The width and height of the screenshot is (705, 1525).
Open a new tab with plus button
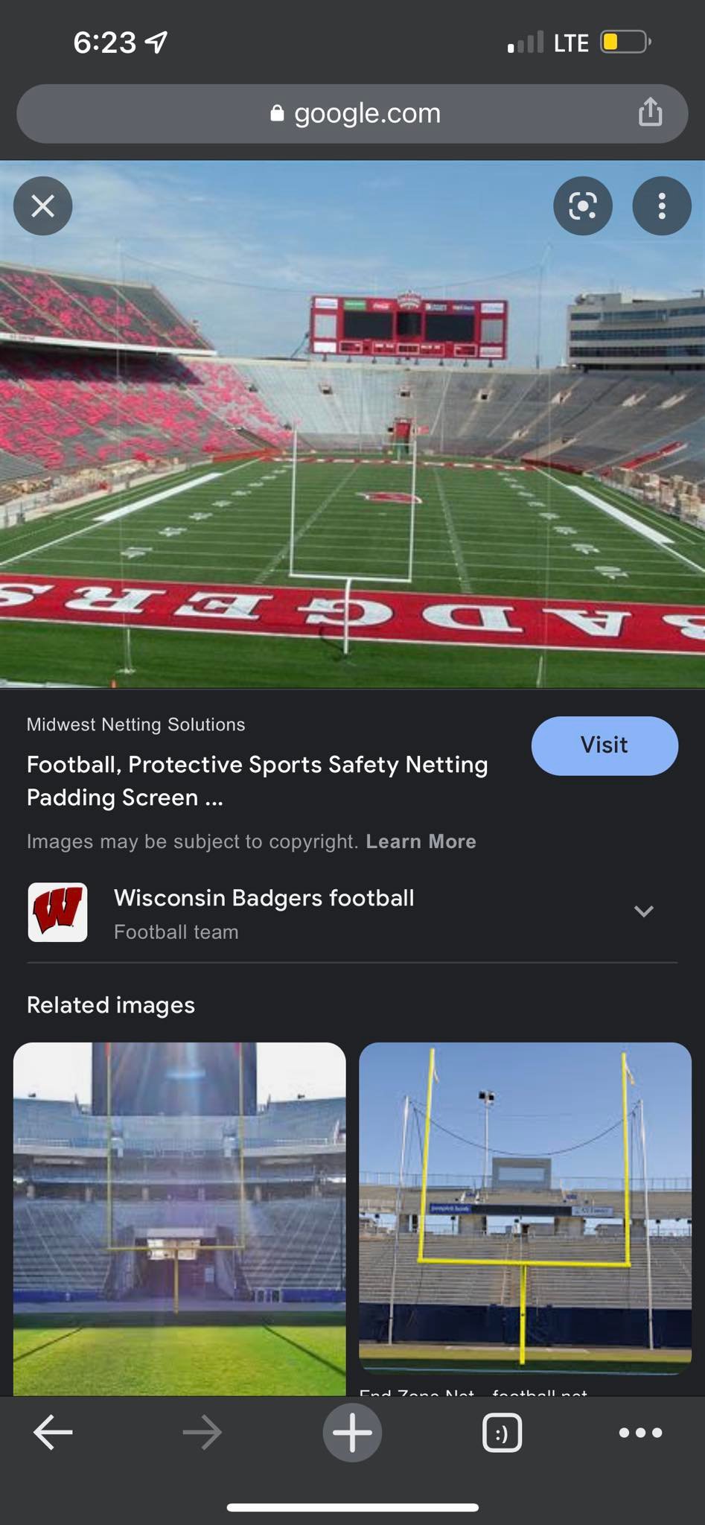[352, 1432]
